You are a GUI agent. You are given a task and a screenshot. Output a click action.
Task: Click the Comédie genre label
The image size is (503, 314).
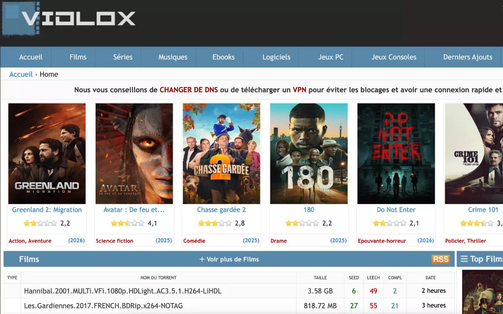[194, 241]
